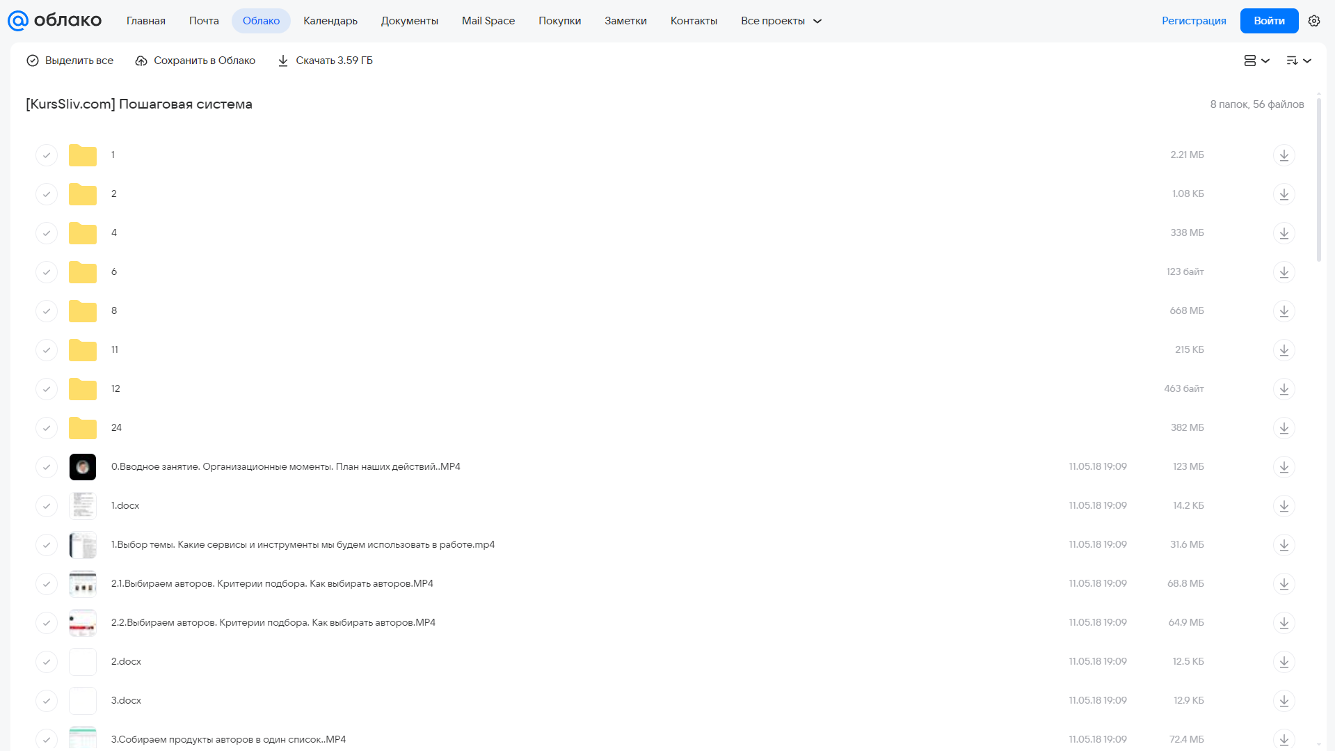This screenshot has height=751, width=1335.
Task: Select the checkbox beside 3.docx
Action: pos(47,700)
